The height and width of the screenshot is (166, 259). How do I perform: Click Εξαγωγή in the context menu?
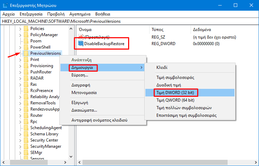point(103,103)
